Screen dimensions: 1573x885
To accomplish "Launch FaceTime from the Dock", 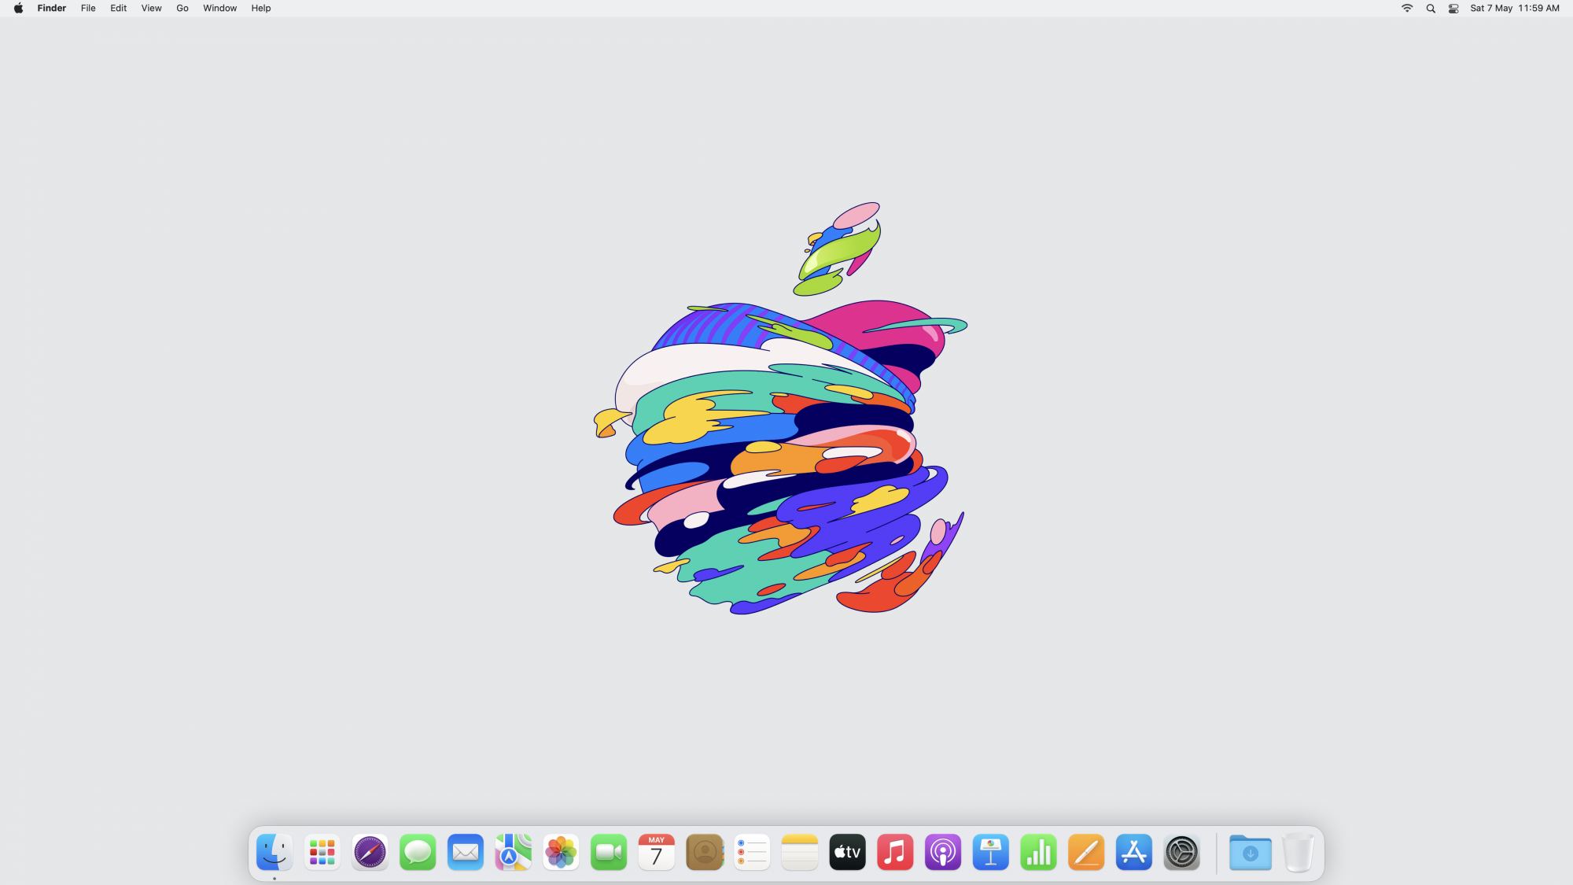I will (x=609, y=853).
